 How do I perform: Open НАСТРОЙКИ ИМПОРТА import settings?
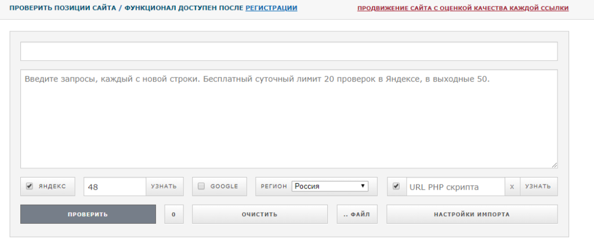[472, 214]
